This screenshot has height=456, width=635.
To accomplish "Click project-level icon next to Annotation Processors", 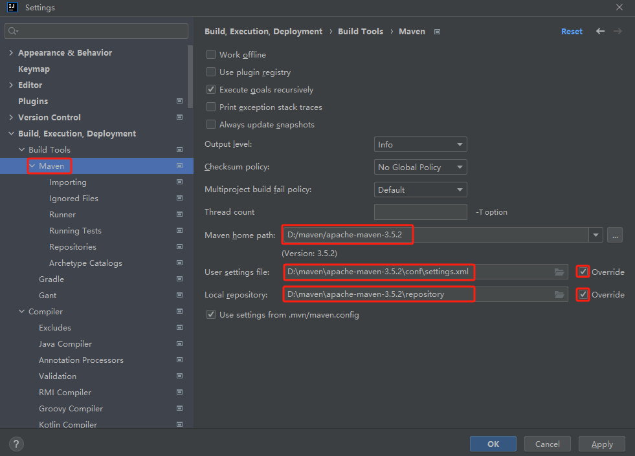I will [x=179, y=360].
